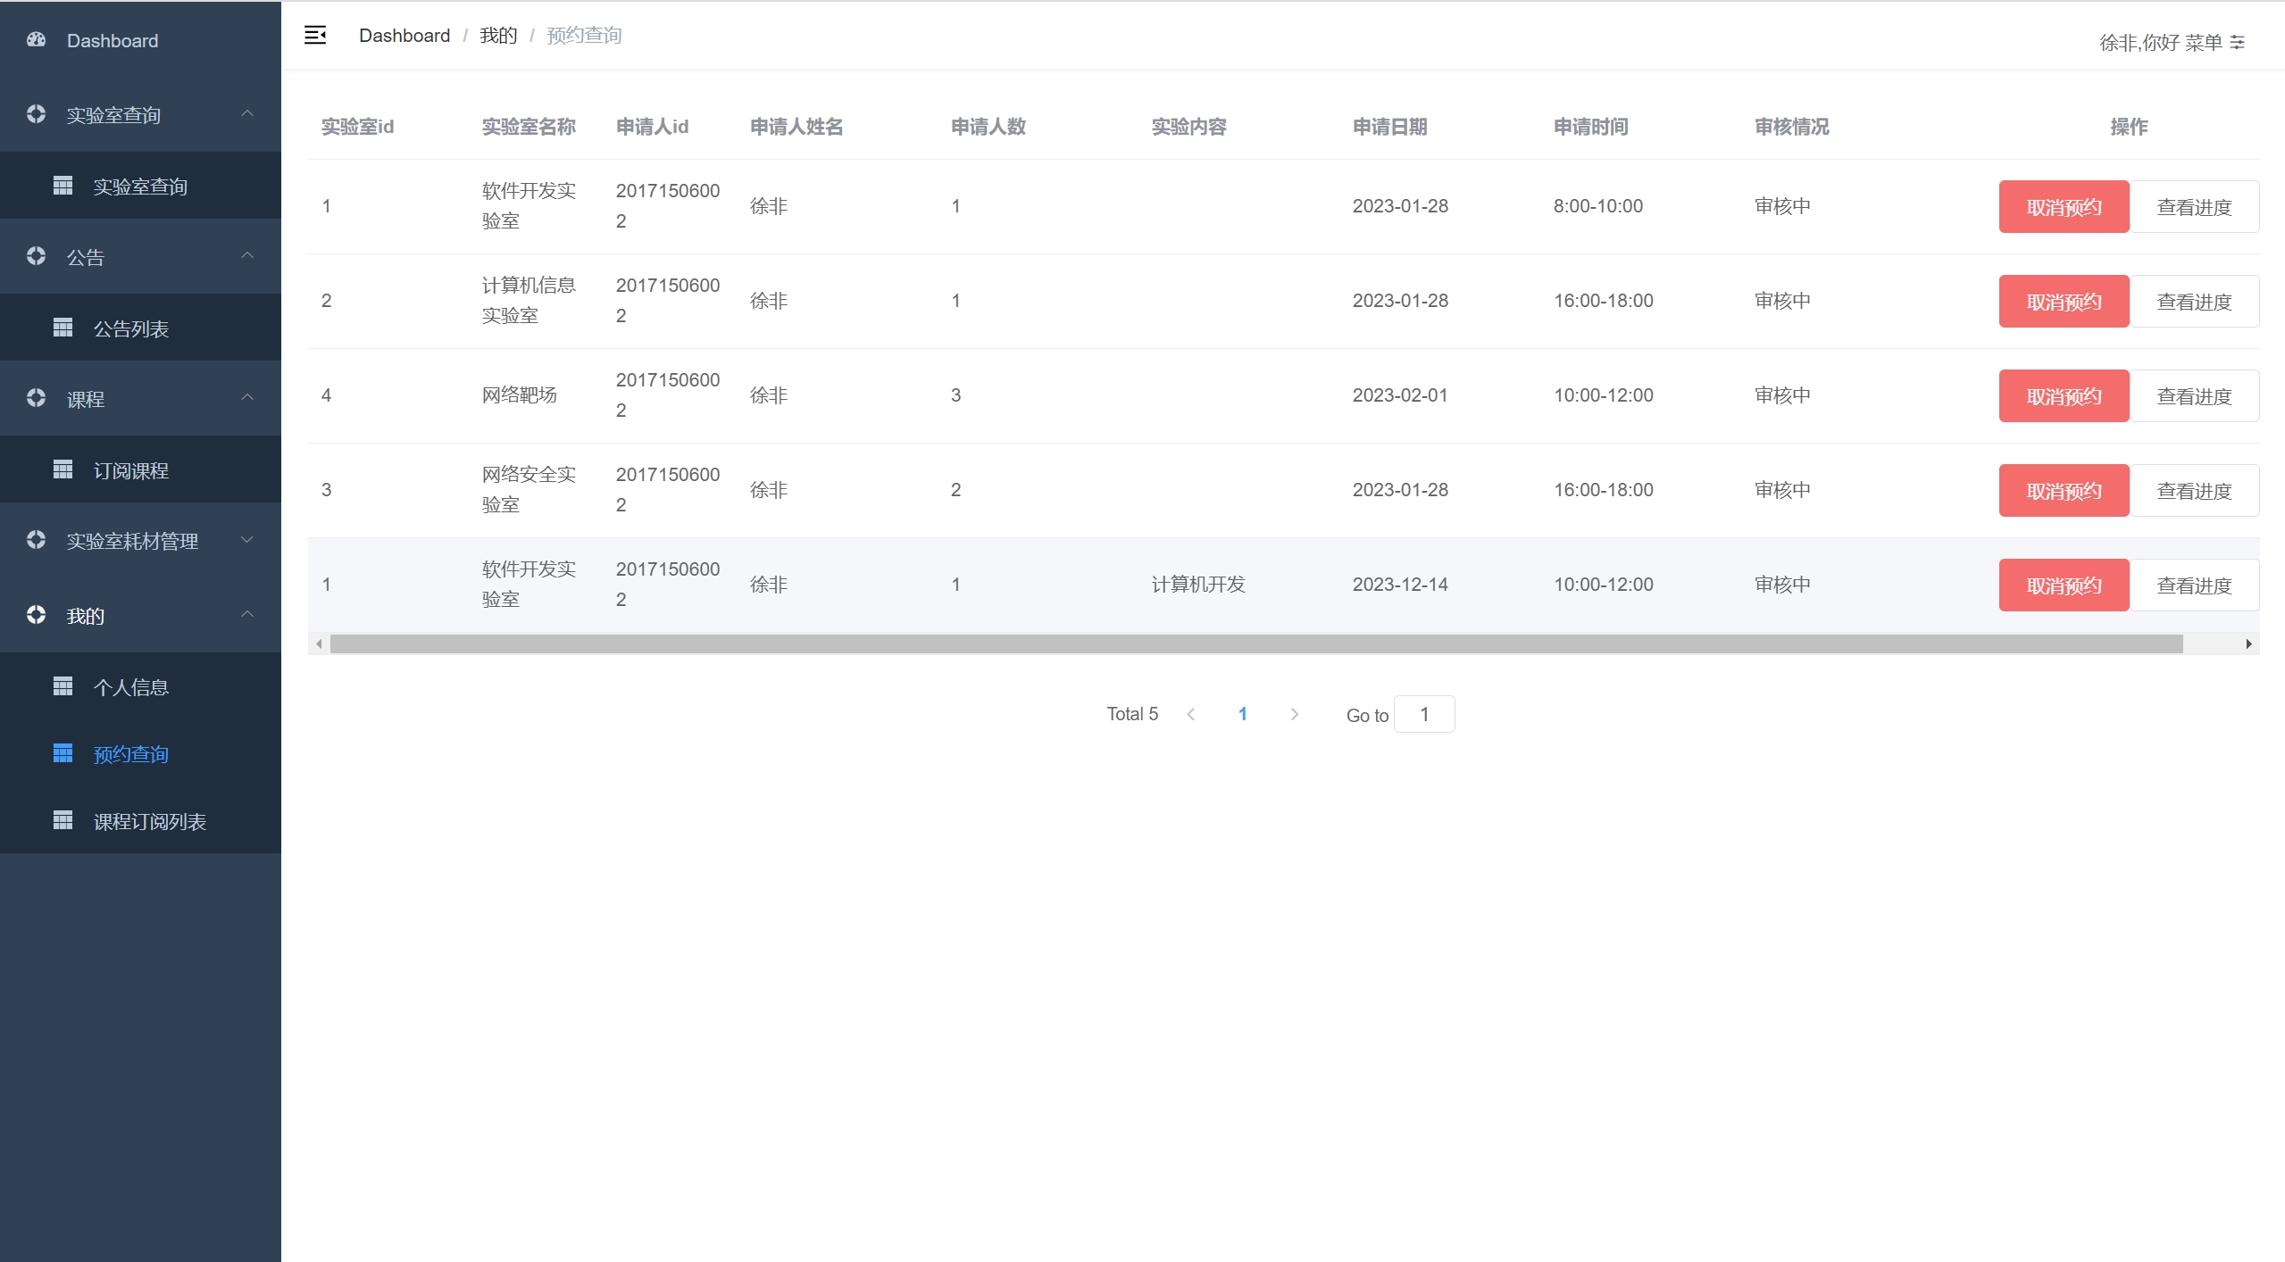
Task: Click Dashboard link in breadcrumb
Action: [404, 35]
